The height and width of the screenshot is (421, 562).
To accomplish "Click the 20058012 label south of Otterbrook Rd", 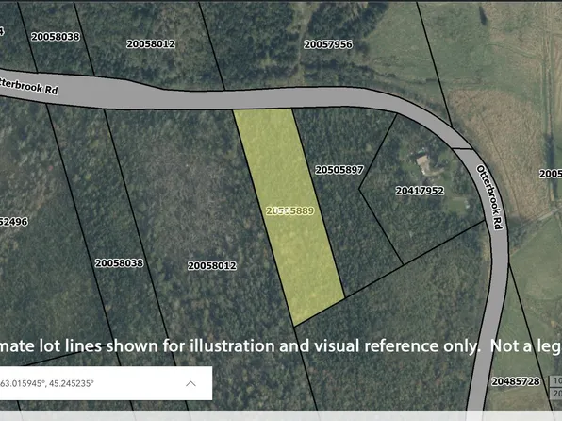I will 212,266.
